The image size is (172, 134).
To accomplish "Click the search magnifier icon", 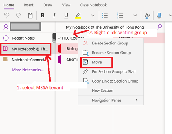I will tap(159, 27).
